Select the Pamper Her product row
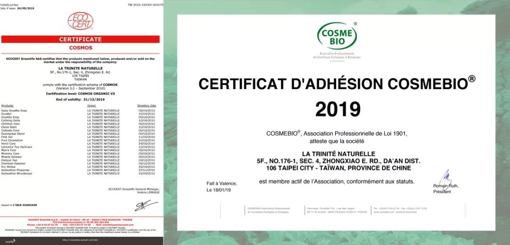The width and height of the screenshot is (510, 245). (x=78, y=160)
